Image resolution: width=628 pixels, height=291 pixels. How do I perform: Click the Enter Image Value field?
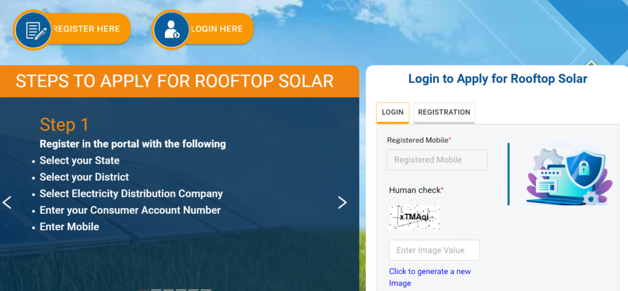pos(434,250)
